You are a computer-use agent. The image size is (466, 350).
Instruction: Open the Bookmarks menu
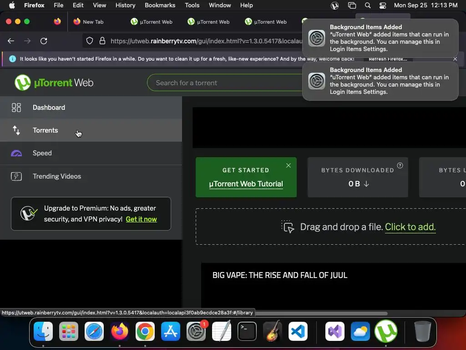click(x=160, y=5)
